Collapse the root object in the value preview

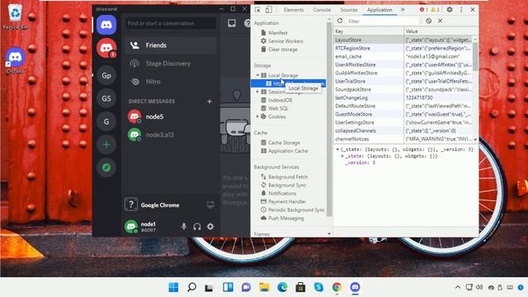tap(337, 149)
